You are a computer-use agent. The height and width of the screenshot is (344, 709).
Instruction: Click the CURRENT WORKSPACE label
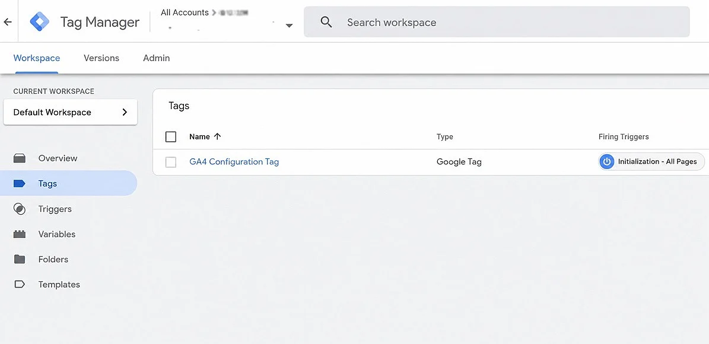(x=54, y=91)
